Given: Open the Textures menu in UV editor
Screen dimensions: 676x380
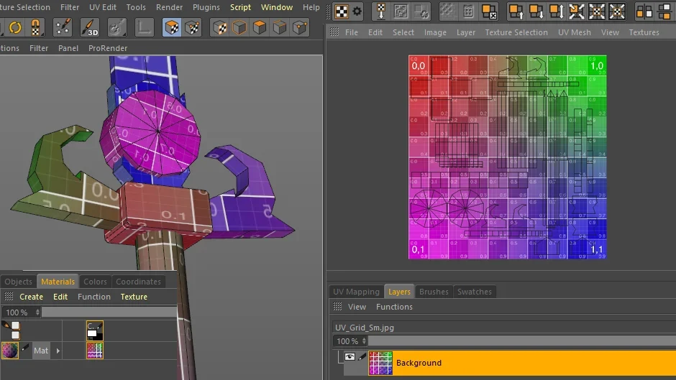Looking at the screenshot, I should [x=644, y=32].
